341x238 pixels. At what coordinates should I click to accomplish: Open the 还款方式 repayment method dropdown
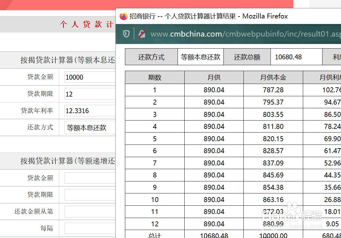(x=90, y=127)
